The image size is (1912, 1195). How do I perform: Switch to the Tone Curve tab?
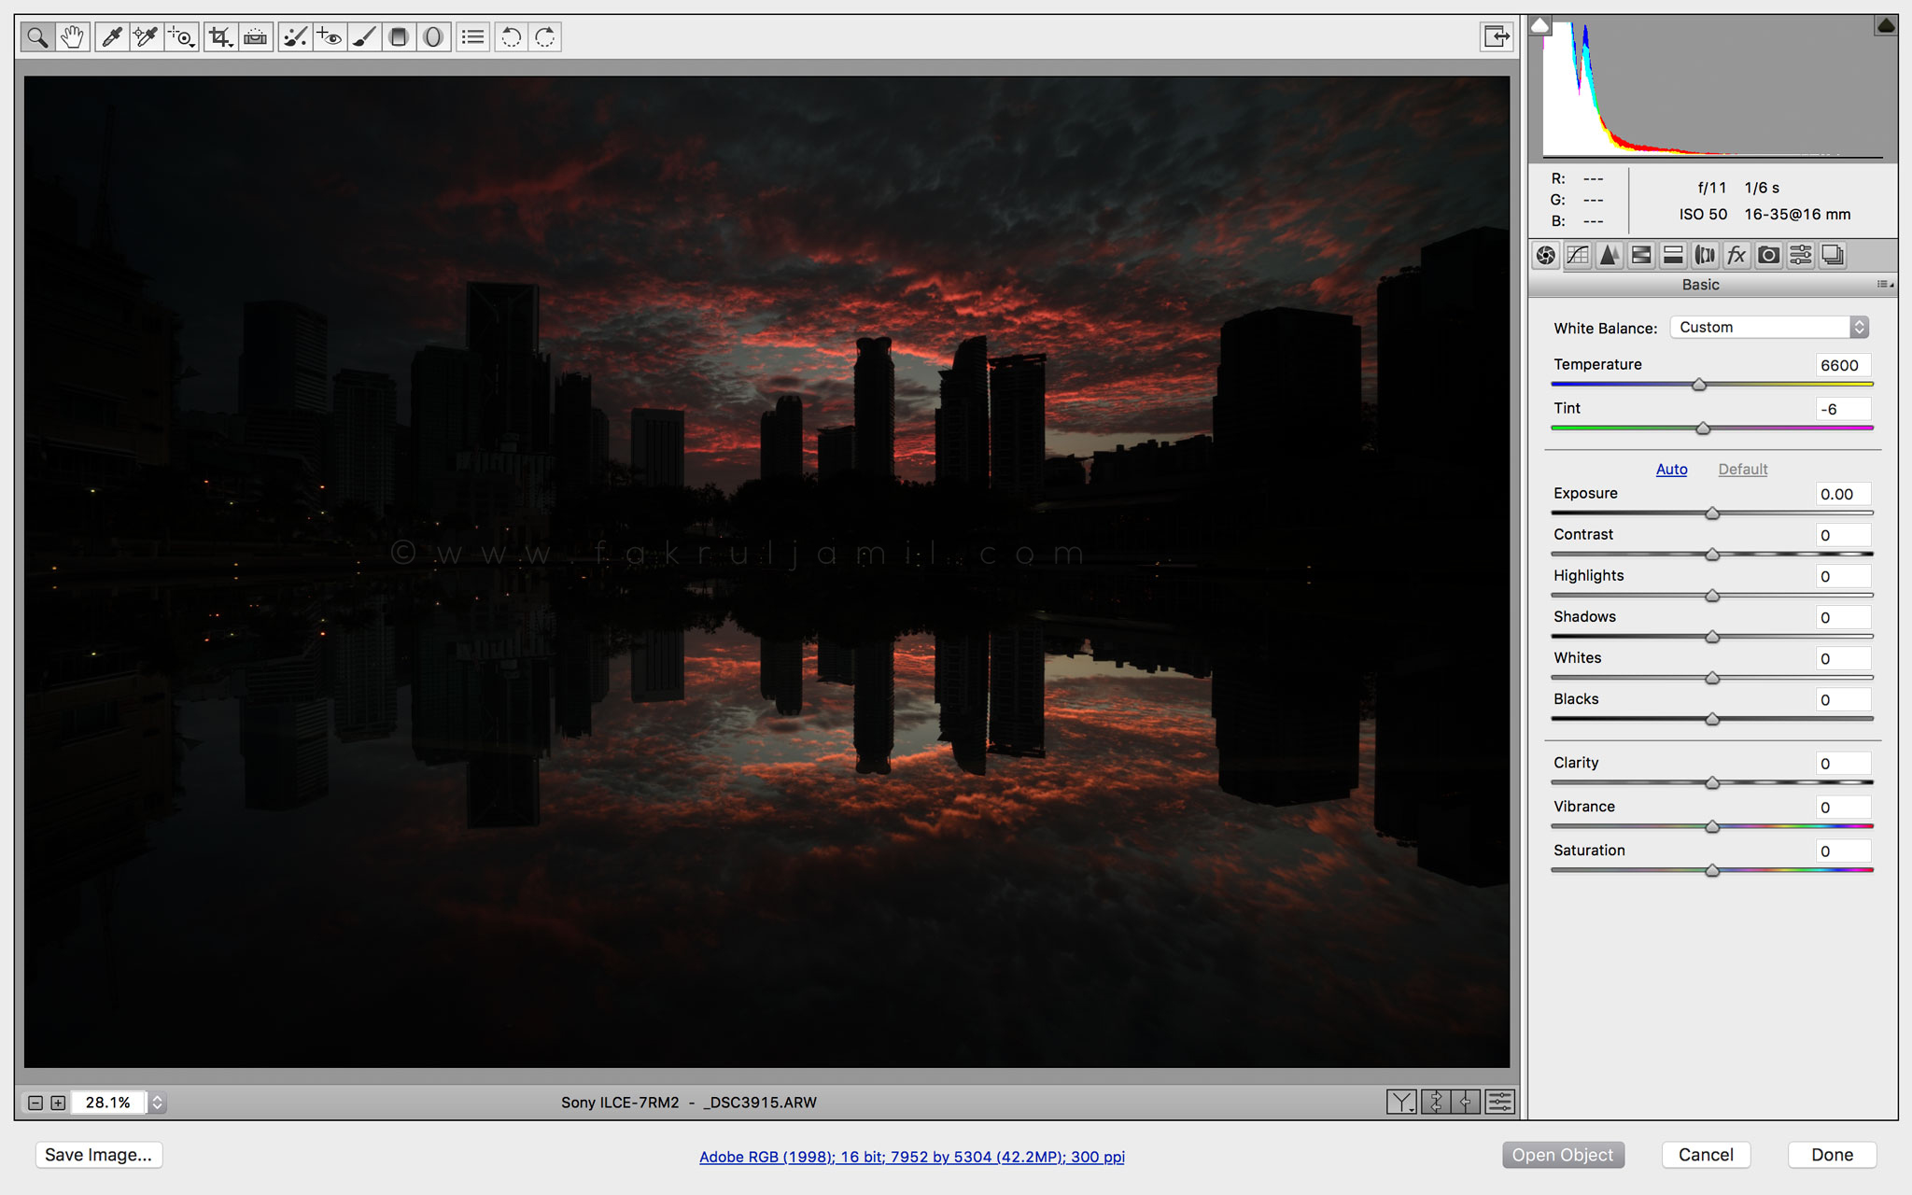(x=1578, y=255)
